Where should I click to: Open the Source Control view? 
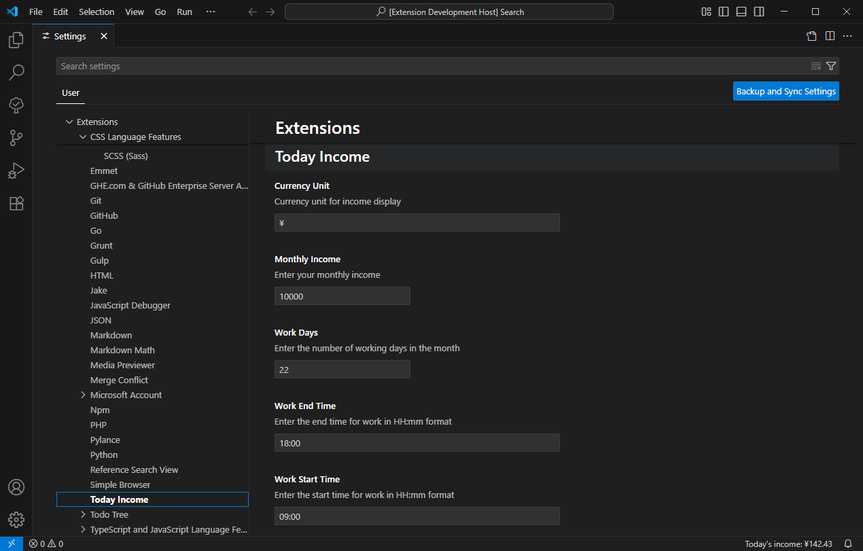(16, 138)
